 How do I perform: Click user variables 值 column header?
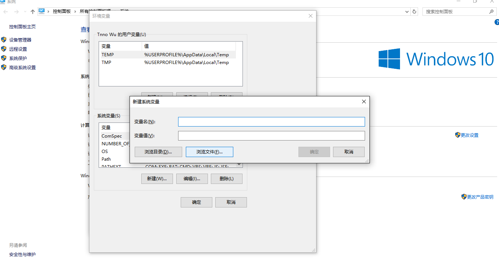189,46
